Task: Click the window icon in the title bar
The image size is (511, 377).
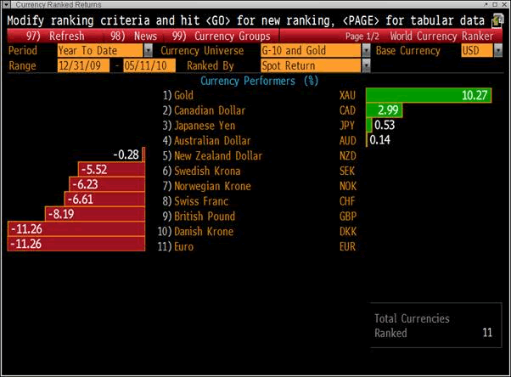Action: click(x=8, y=4)
